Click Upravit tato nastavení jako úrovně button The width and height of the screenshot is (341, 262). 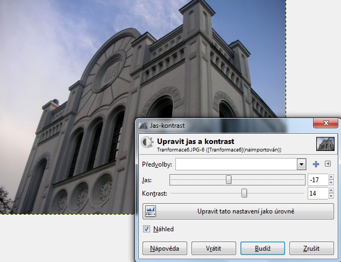coord(238,211)
